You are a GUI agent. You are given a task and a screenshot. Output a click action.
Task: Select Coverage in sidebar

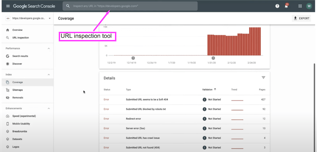pos(27,82)
